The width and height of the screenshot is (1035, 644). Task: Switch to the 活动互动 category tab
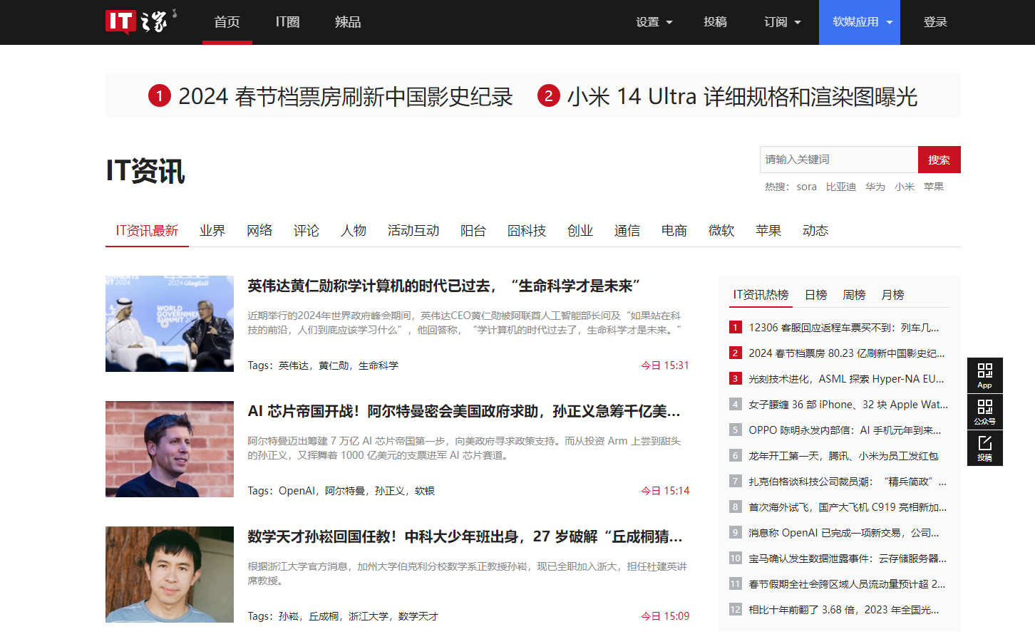pos(413,231)
